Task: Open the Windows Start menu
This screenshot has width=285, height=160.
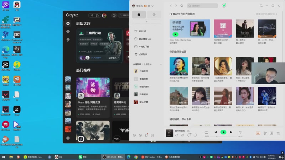Action: [4, 157]
